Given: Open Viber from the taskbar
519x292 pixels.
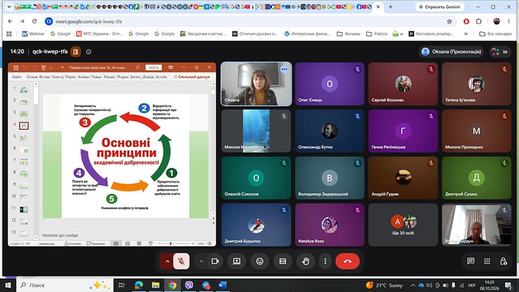Looking at the screenshot, I should click(x=189, y=285).
